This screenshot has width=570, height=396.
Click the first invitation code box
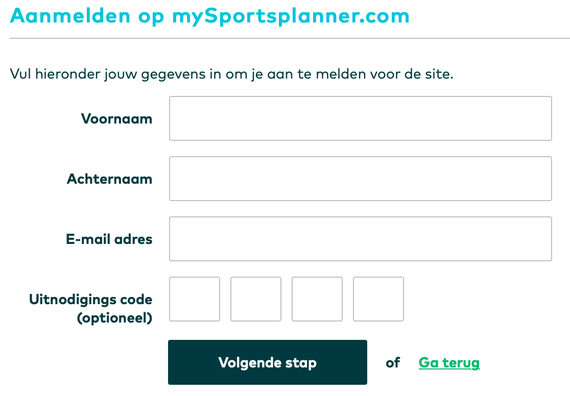pos(195,299)
